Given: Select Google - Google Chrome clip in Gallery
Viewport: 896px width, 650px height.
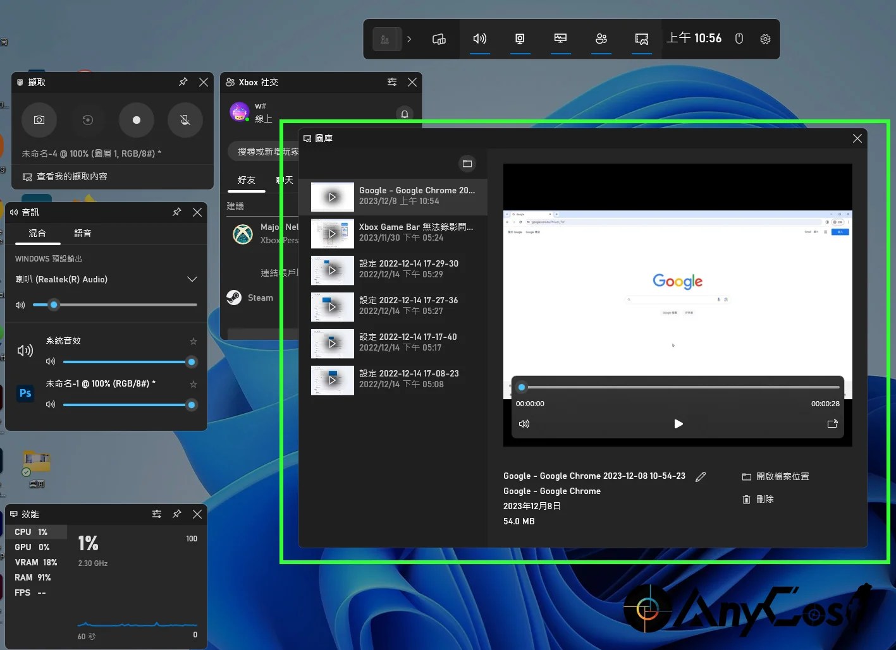Looking at the screenshot, I should 393,197.
